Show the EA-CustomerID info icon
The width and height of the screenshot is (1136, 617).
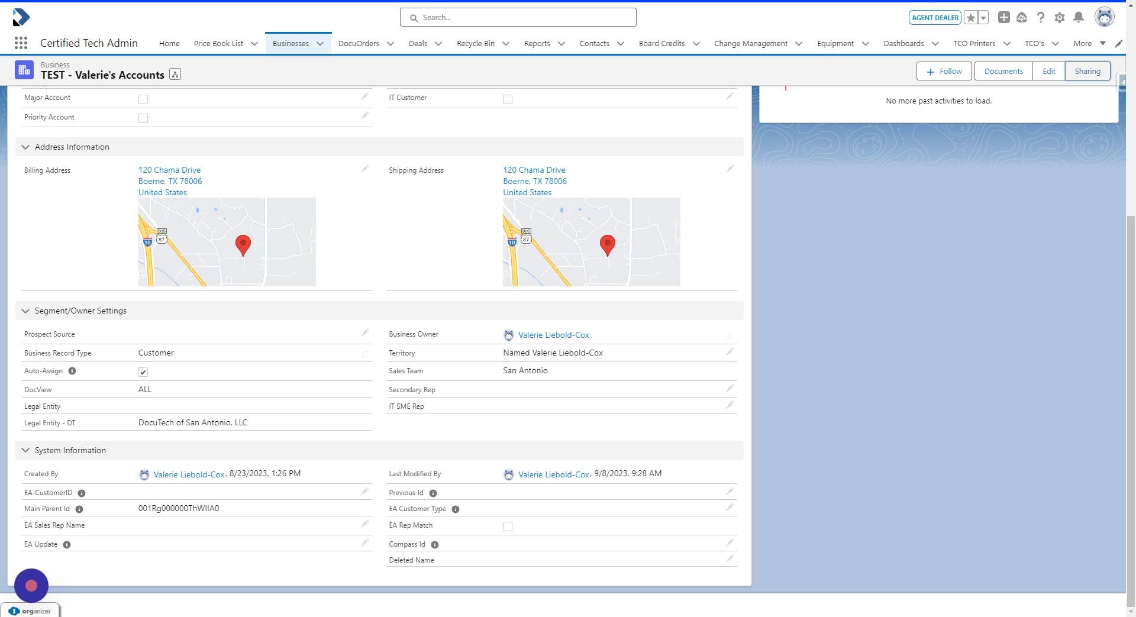(82, 493)
